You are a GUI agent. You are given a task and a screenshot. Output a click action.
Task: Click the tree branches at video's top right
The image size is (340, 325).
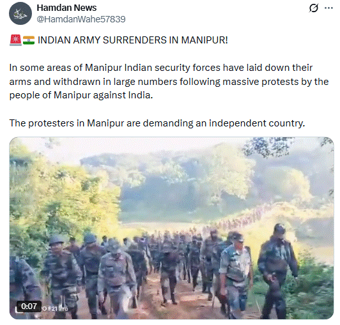point(282,147)
